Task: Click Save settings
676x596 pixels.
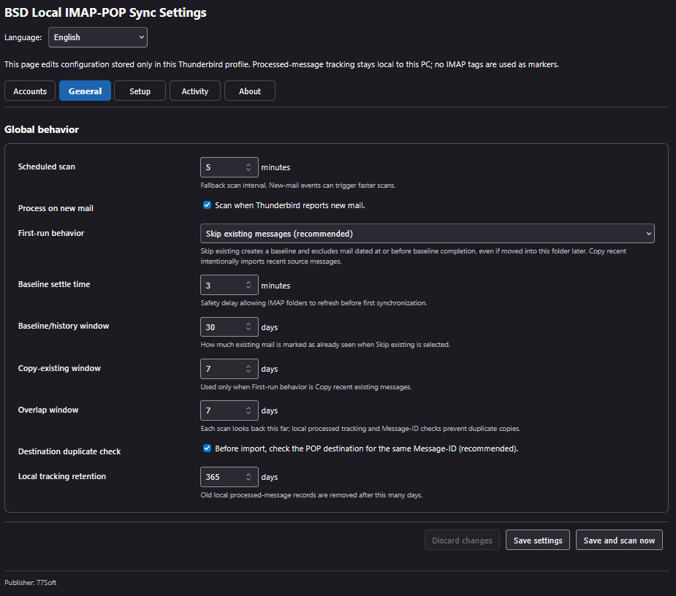Action: (x=538, y=540)
